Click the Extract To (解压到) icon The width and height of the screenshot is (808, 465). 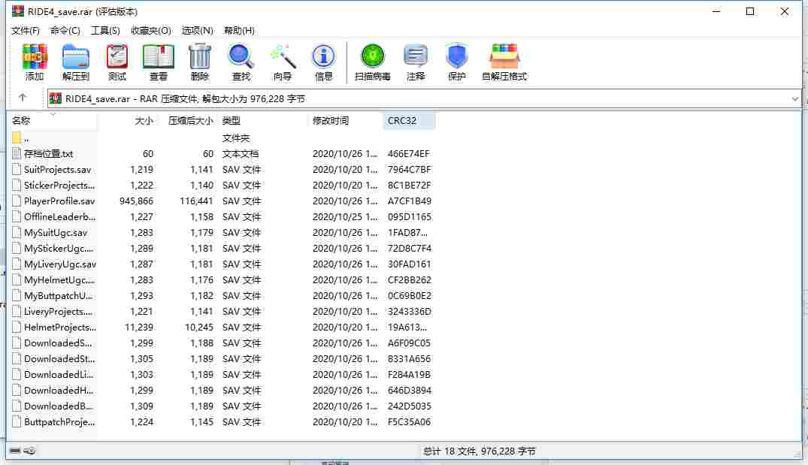pos(76,62)
